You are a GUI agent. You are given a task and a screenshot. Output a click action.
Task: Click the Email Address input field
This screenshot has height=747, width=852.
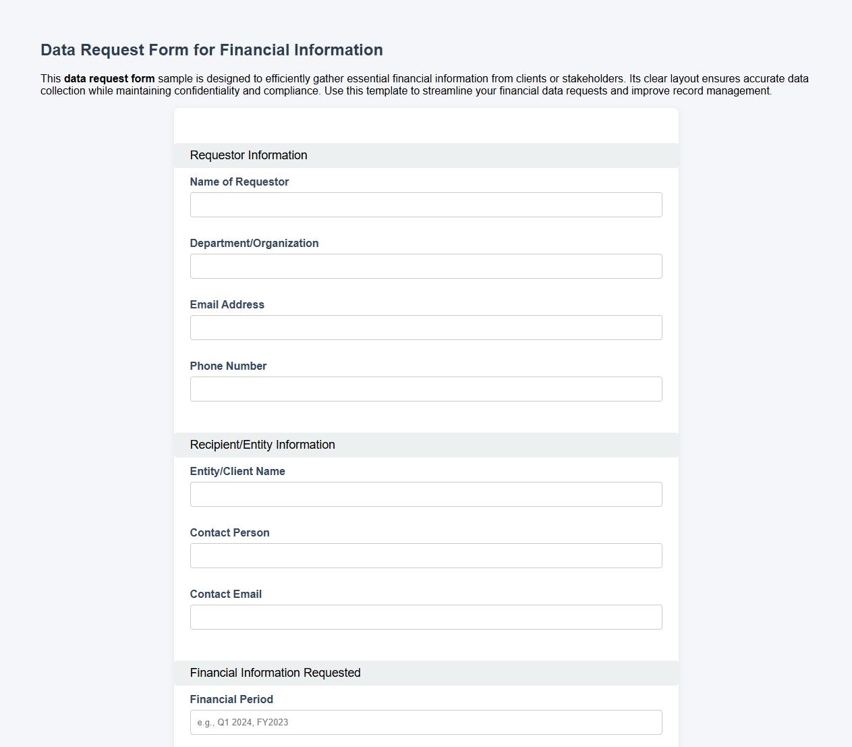tap(426, 327)
